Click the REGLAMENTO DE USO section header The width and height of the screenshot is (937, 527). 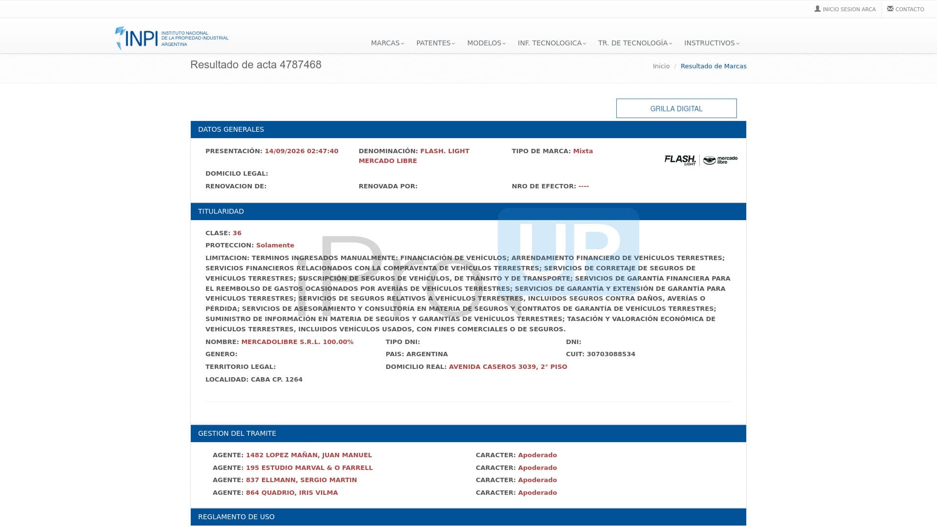pos(468,517)
